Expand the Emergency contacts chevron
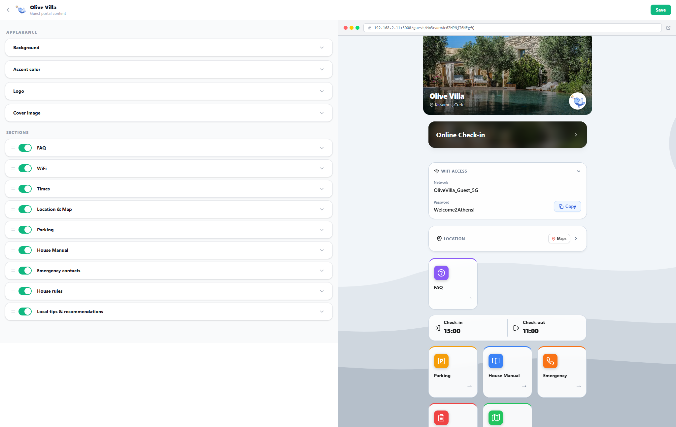676x427 pixels. [322, 271]
